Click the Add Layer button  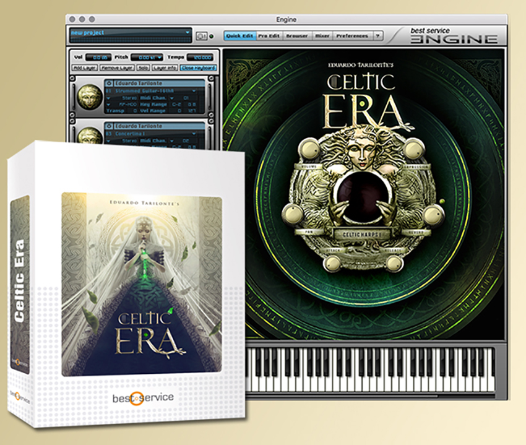pos(85,68)
